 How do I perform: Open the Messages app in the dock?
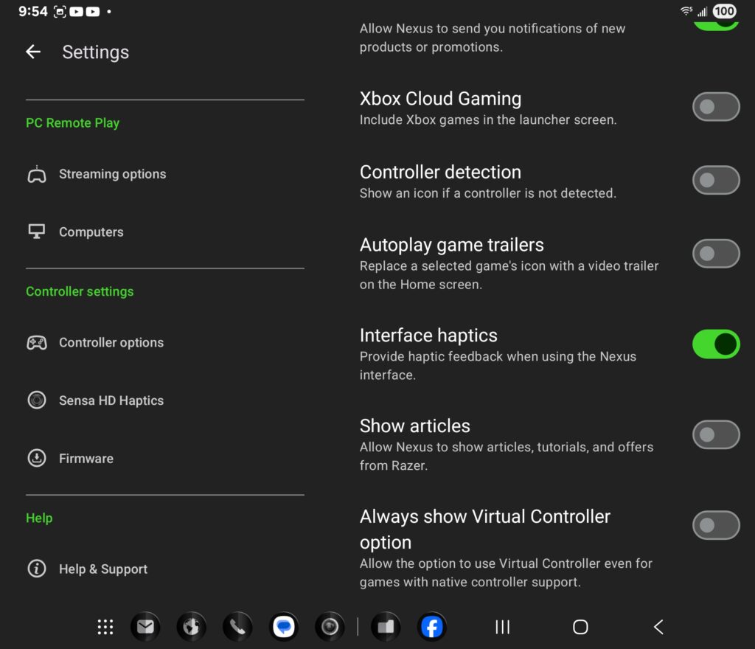point(284,627)
